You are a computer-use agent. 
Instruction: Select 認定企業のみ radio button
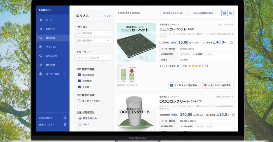tap(80, 118)
